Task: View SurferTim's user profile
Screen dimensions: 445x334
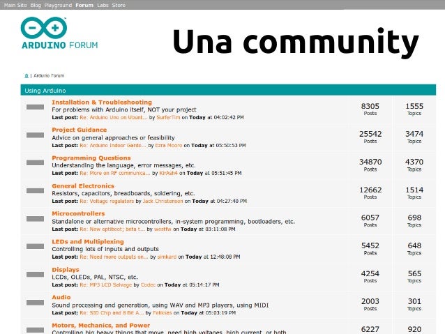Action: pos(168,117)
